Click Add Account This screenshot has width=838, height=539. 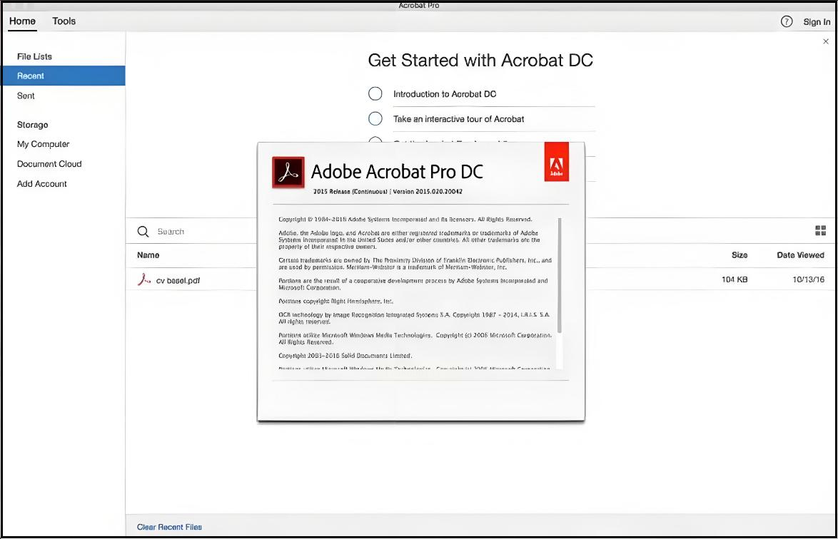click(x=41, y=183)
